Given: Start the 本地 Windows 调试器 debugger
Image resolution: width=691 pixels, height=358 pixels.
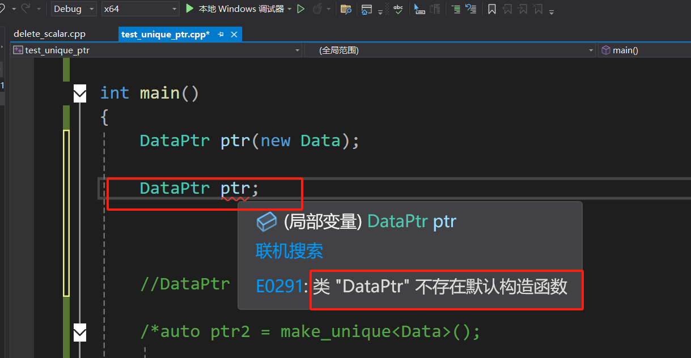Looking at the screenshot, I should pyautogui.click(x=235, y=8).
